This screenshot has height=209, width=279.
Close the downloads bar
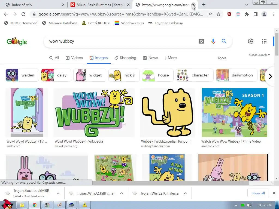pyautogui.click(x=274, y=193)
